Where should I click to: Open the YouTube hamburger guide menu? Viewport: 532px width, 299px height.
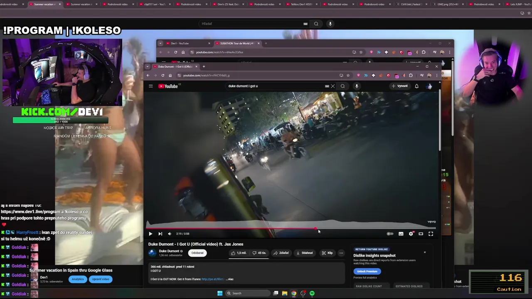pyautogui.click(x=151, y=86)
